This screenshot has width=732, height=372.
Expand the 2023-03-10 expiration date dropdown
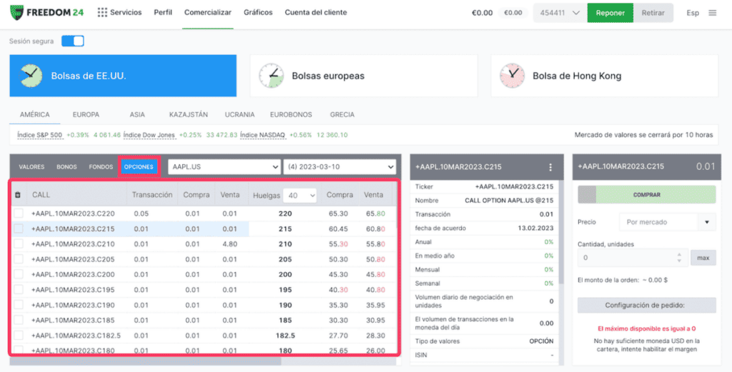tap(340, 167)
